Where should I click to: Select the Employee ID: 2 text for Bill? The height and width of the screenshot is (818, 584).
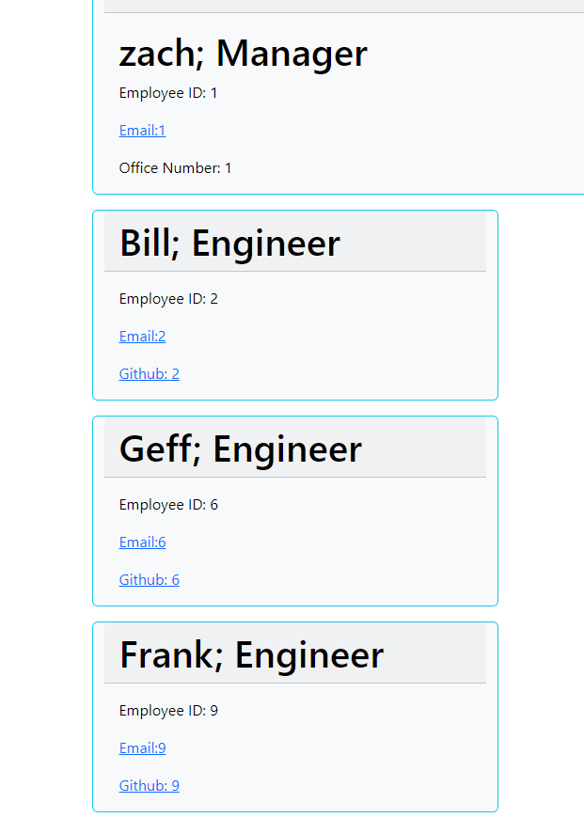click(x=168, y=298)
